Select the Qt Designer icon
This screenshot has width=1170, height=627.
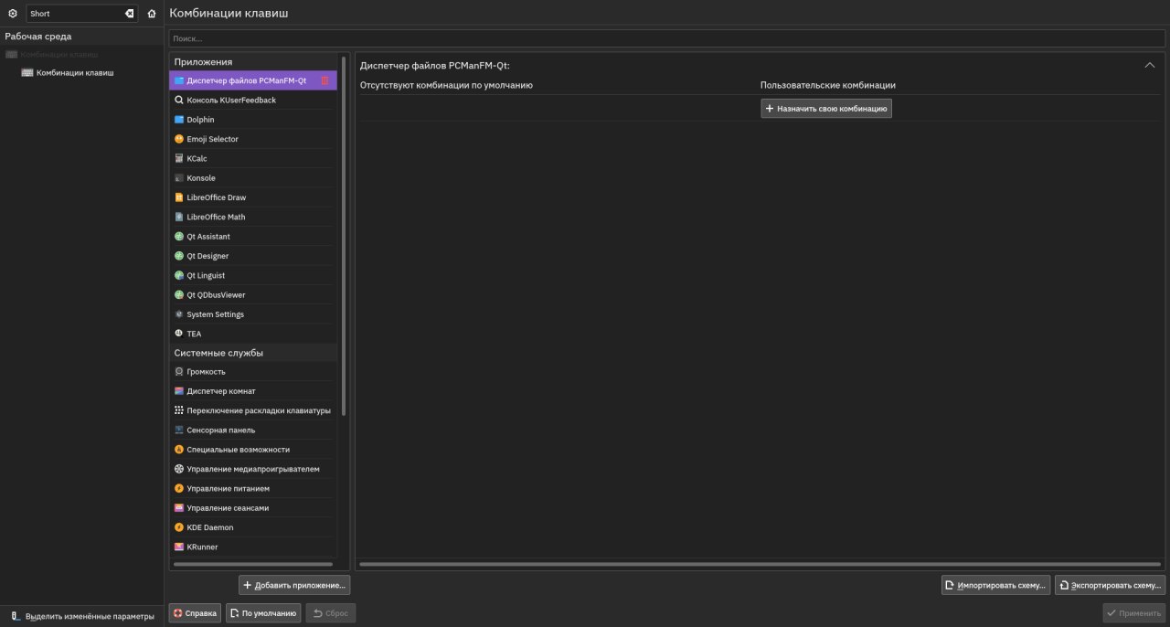click(x=179, y=256)
